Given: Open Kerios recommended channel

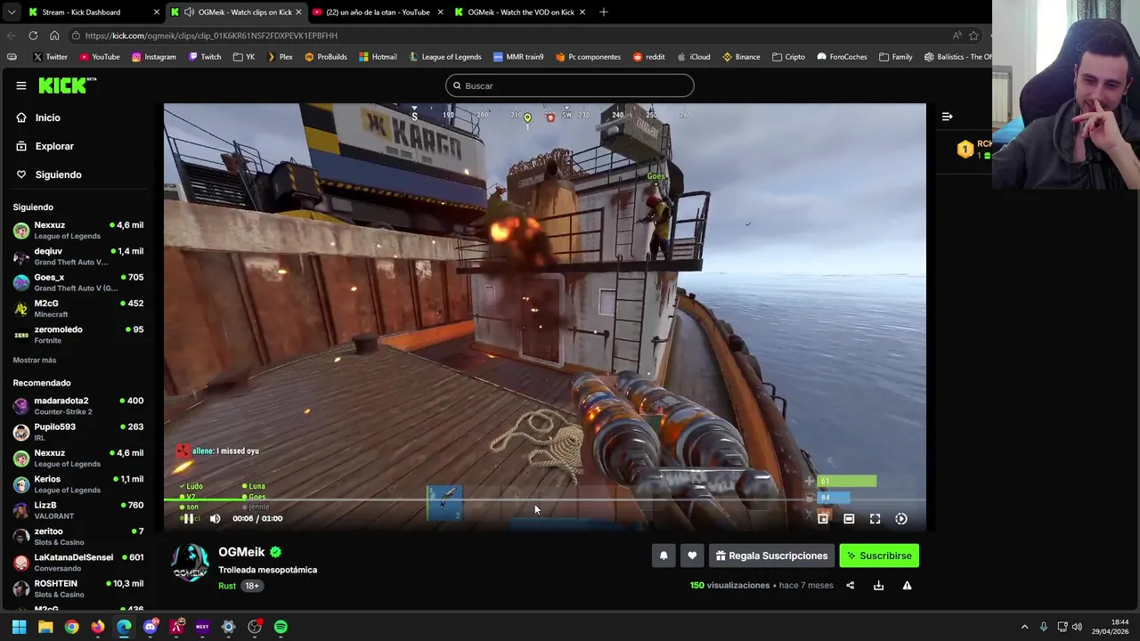Looking at the screenshot, I should 78,484.
